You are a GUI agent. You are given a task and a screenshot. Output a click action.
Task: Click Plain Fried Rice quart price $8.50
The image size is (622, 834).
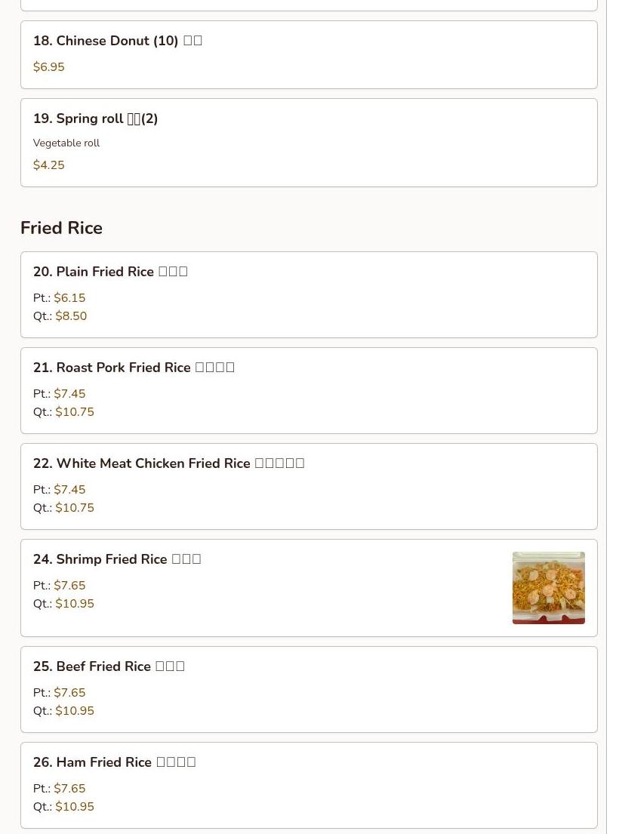click(71, 316)
